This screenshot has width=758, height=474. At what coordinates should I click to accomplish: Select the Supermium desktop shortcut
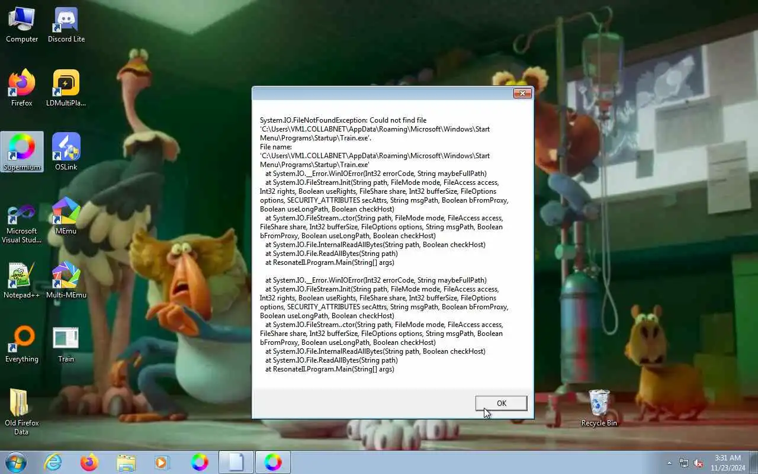[22, 152]
